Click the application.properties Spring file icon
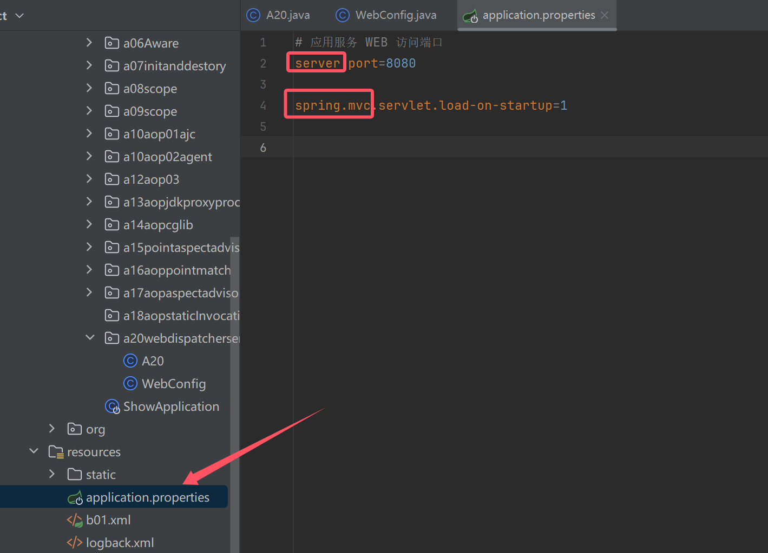The height and width of the screenshot is (553, 768). (x=75, y=498)
